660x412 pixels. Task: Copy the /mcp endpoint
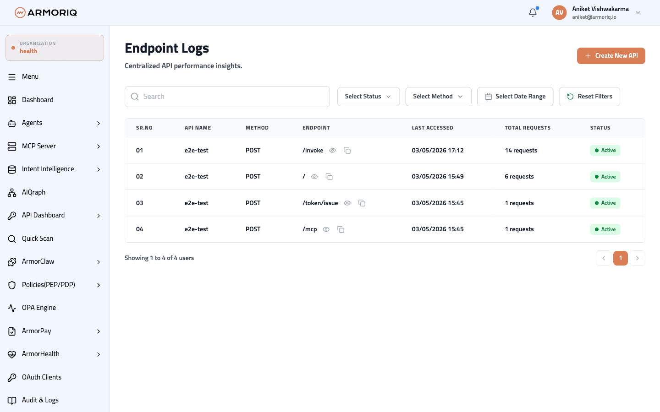coord(341,229)
